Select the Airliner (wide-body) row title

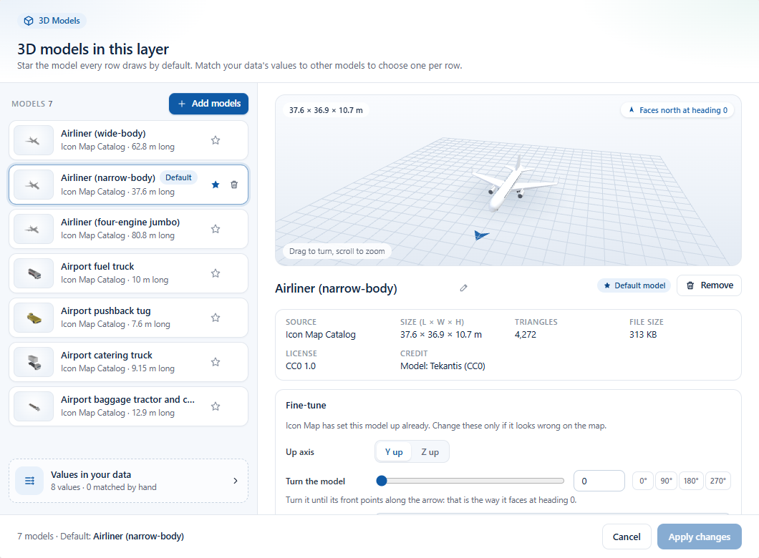point(103,134)
